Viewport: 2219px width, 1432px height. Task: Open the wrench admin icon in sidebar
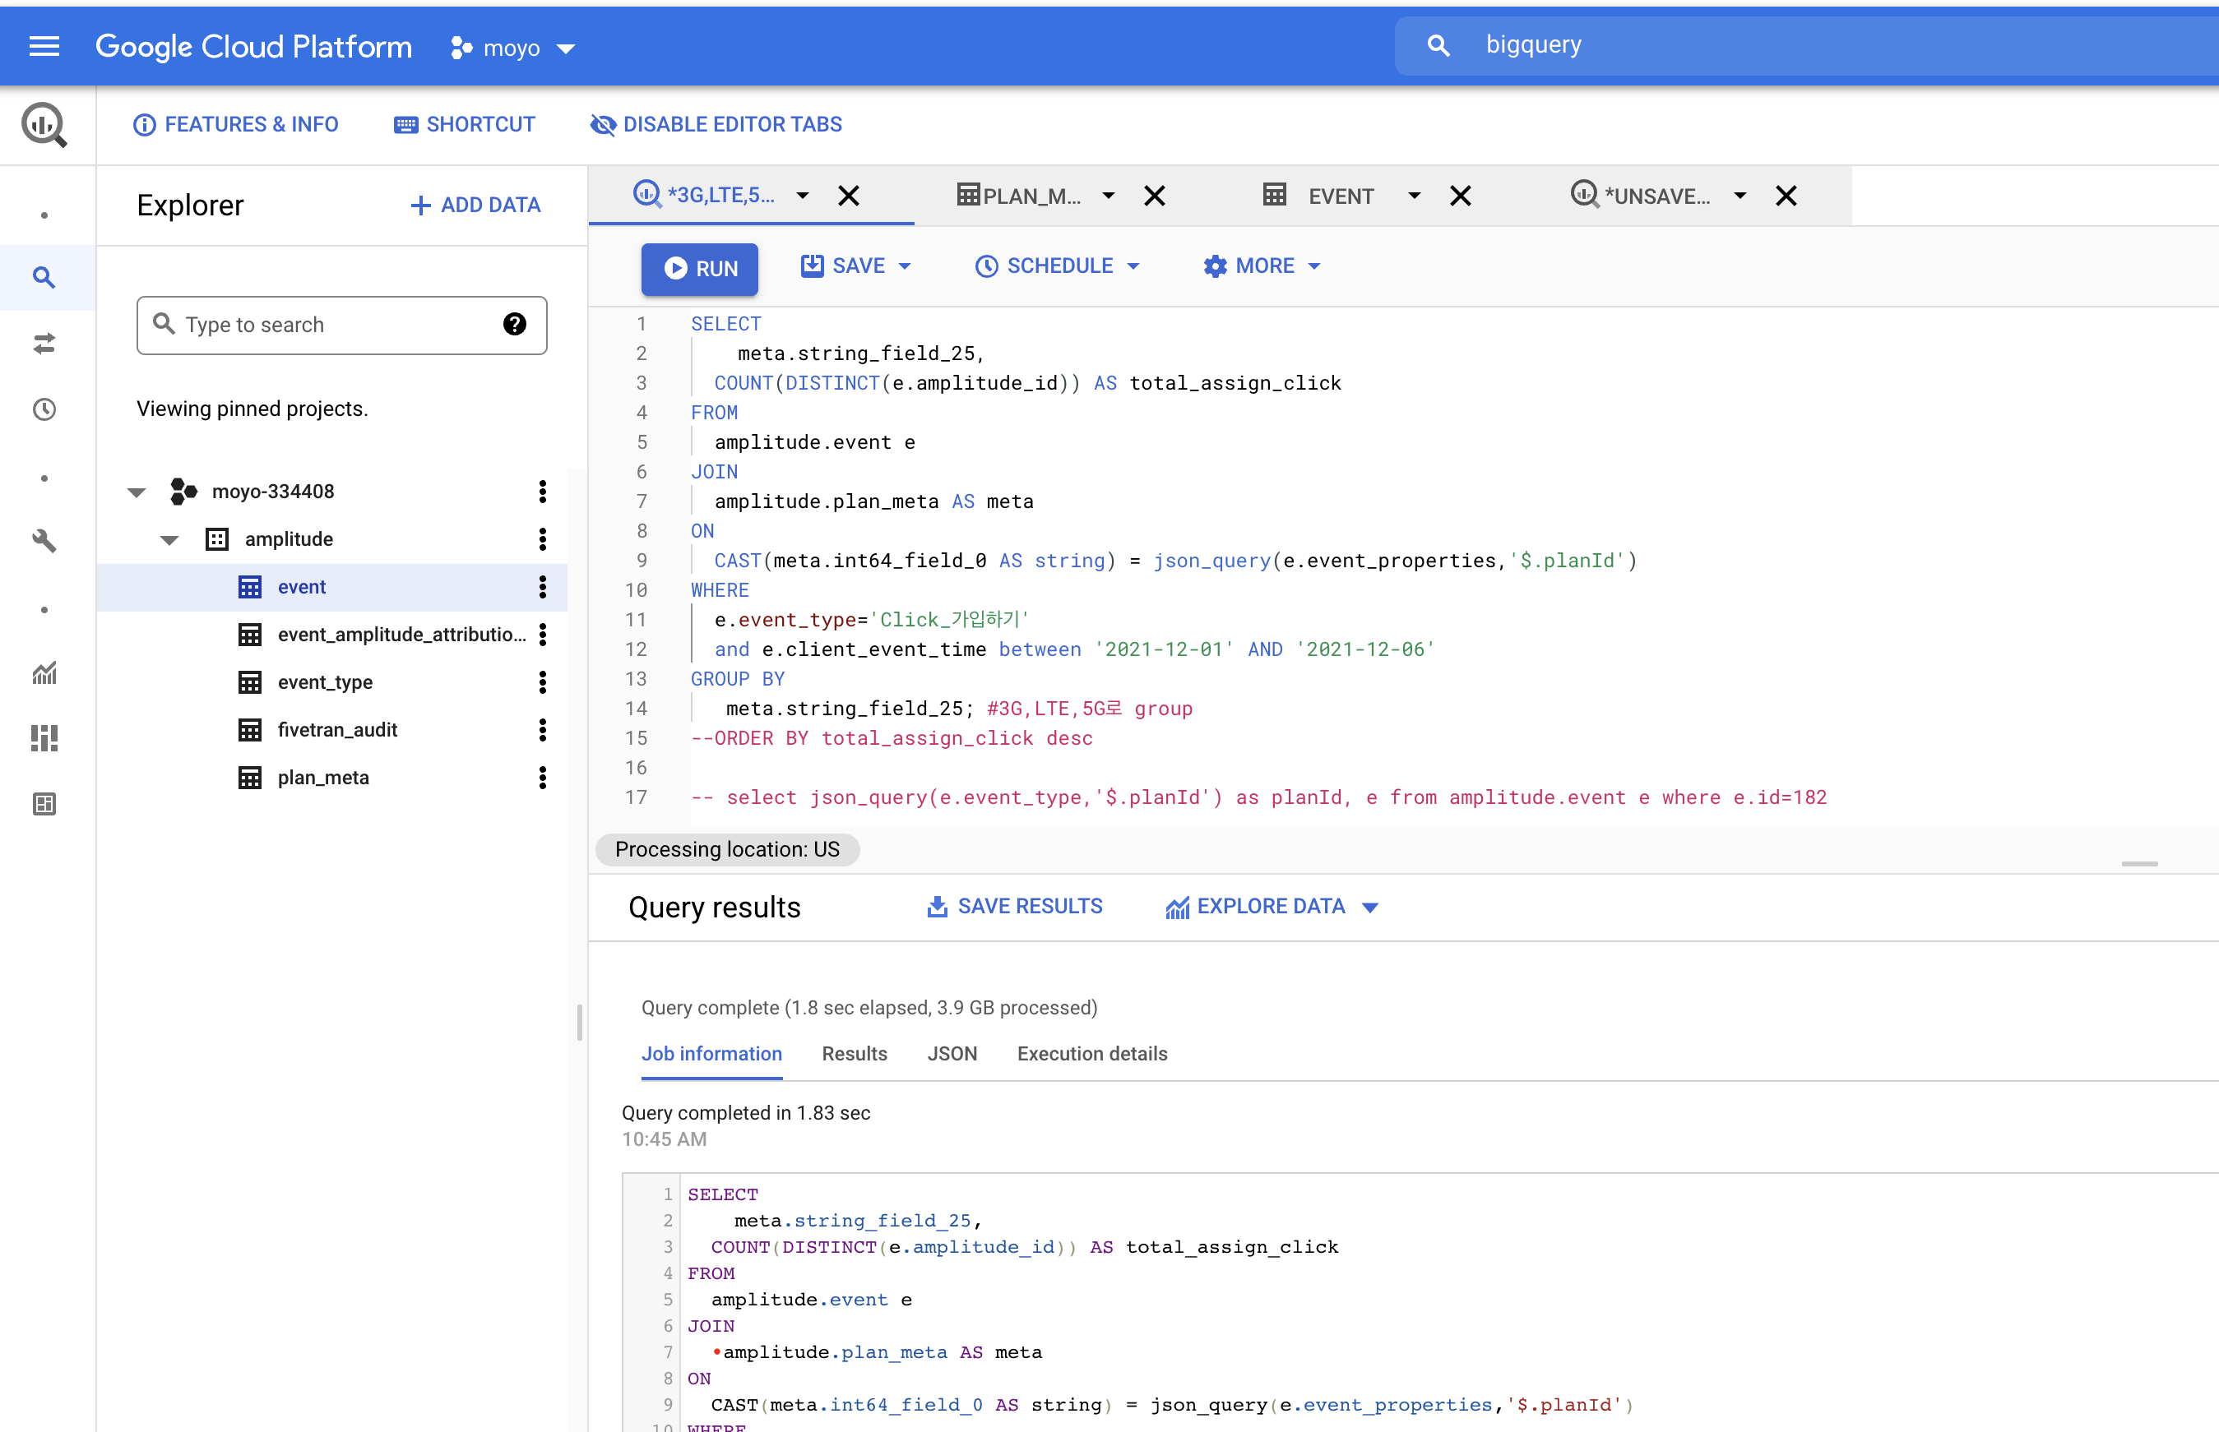pos(44,540)
